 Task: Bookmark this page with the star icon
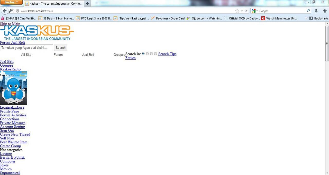(237, 11)
